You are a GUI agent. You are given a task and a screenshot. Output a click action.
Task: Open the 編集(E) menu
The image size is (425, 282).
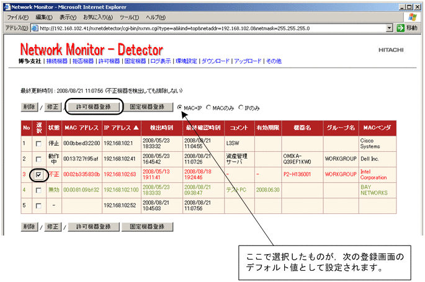(x=44, y=17)
